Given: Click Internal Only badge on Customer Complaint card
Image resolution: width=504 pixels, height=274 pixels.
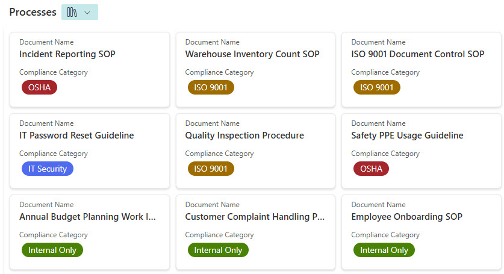Looking at the screenshot, I should tap(218, 250).
